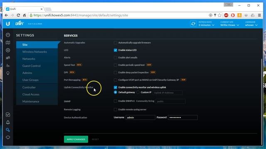The height and width of the screenshot is (149, 266).
Task: Check Configure VOIP port as WAN2 option
Action: [x=116, y=80]
